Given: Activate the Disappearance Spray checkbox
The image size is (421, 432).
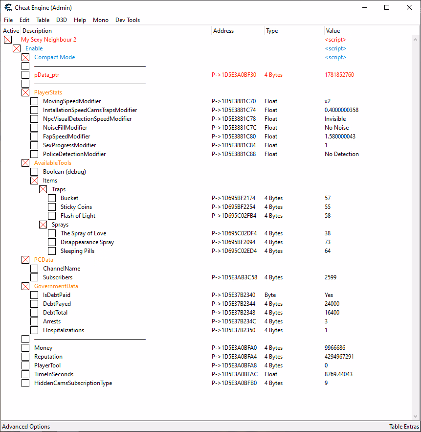Looking at the screenshot, I should coord(52,242).
